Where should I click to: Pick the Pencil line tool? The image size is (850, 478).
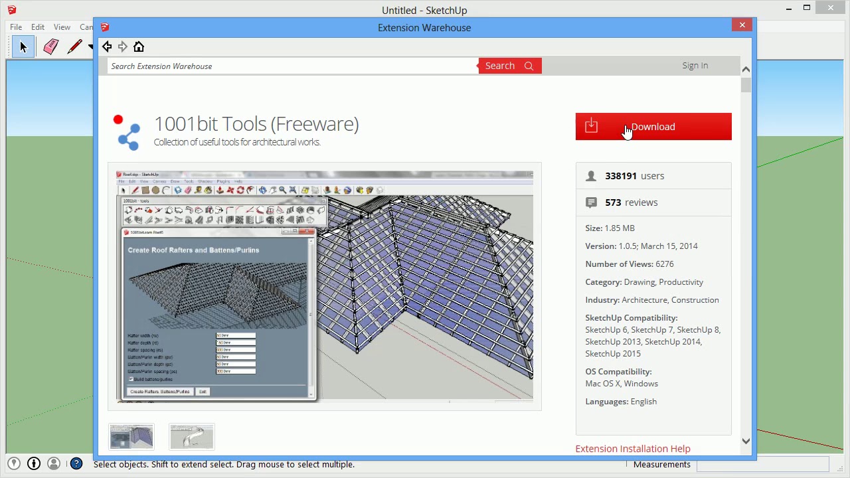tap(75, 46)
